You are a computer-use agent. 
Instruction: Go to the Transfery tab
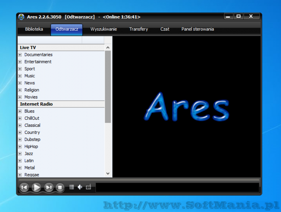click(x=138, y=29)
